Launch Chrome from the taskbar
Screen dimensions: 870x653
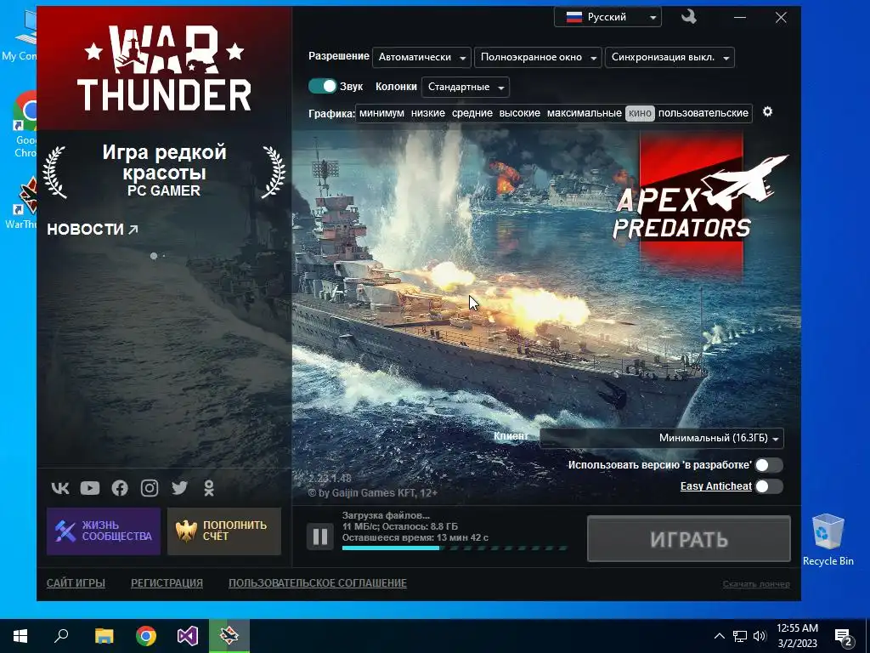click(x=146, y=636)
